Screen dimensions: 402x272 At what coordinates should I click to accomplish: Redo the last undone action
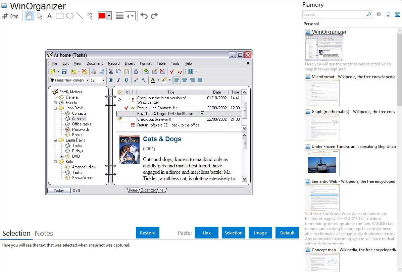tap(154, 16)
